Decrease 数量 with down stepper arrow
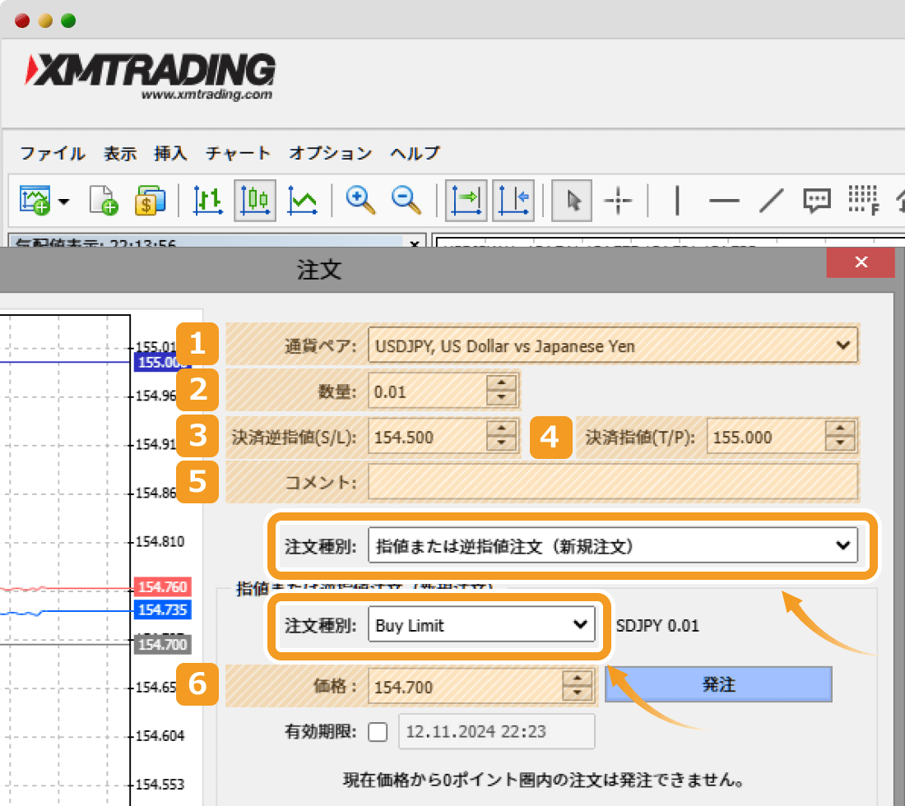905x806 pixels. tap(501, 399)
